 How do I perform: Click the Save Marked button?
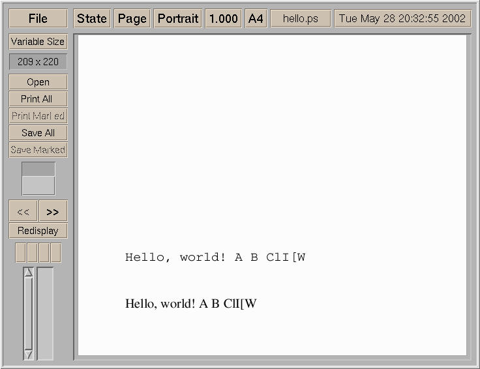point(38,149)
